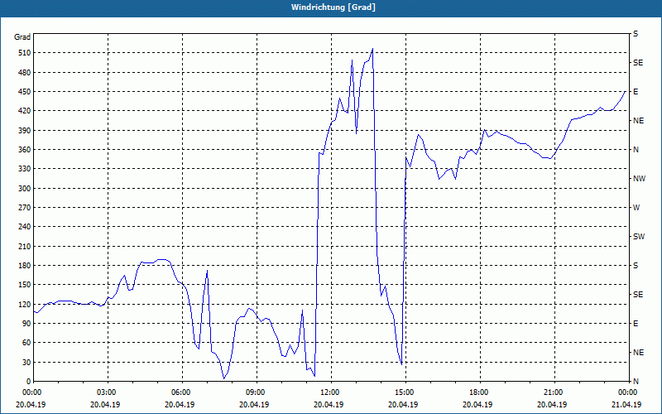Pick the 420 axis value
The image size is (662, 414).
[x=24, y=111]
